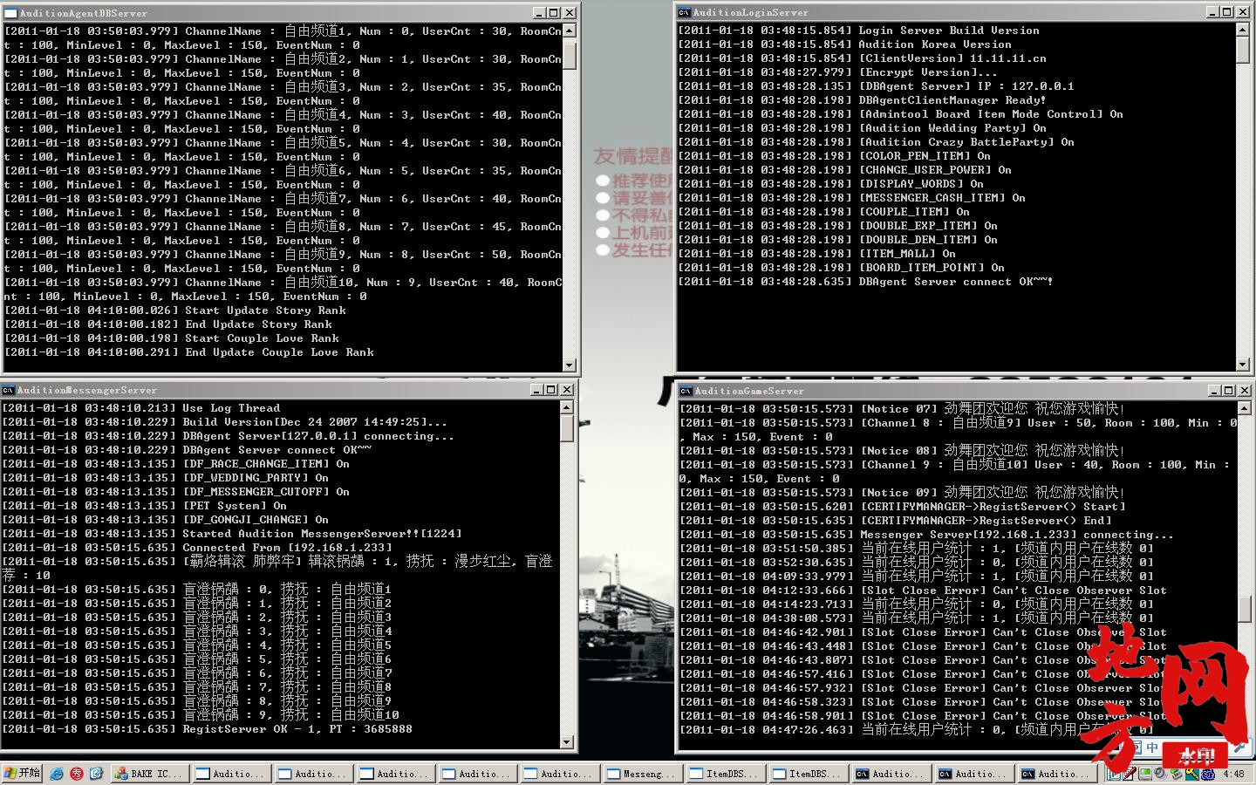Click the clock showing 4:48
The image size is (1256, 785).
click(1234, 774)
